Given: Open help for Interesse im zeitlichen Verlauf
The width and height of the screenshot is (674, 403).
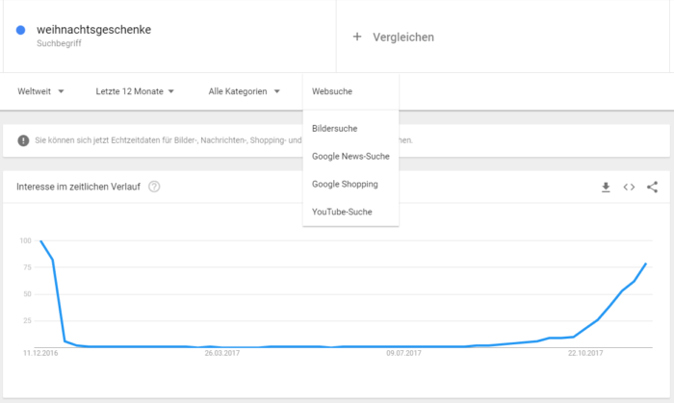Looking at the screenshot, I should (154, 186).
